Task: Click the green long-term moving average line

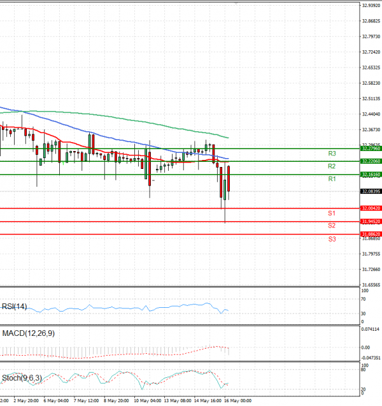Action: [114, 117]
